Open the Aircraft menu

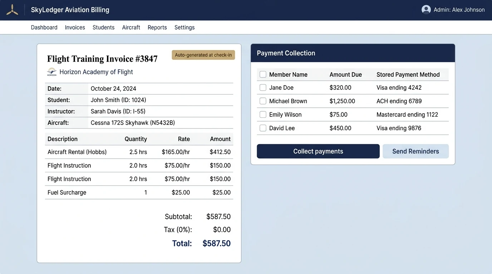point(131,27)
